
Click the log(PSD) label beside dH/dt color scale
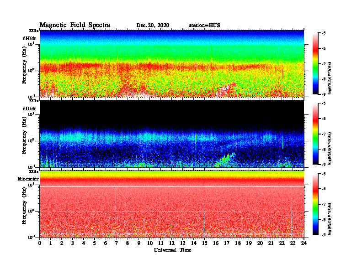tap(330, 78)
